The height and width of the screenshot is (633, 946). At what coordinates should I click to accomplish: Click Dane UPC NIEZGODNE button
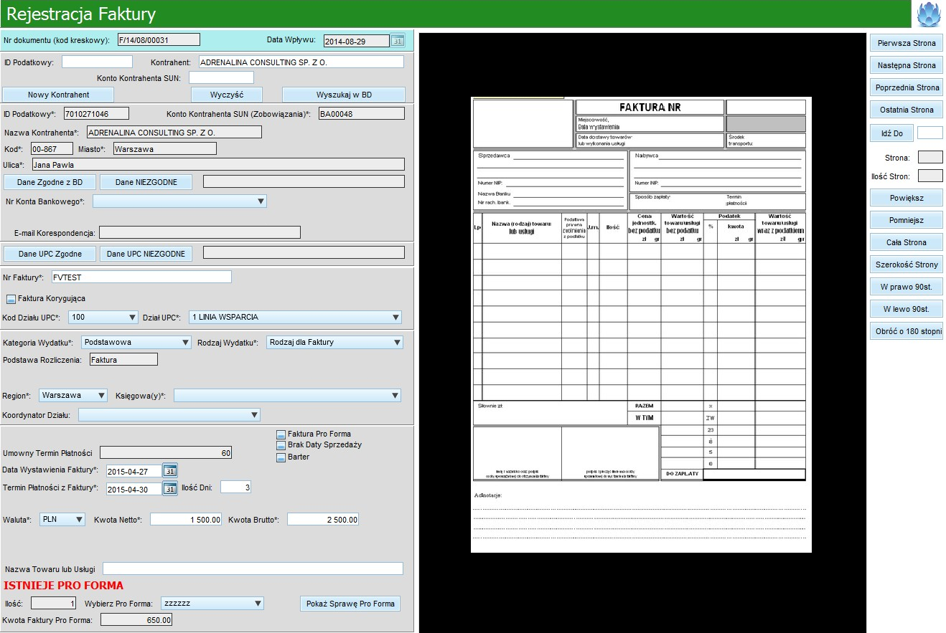146,254
